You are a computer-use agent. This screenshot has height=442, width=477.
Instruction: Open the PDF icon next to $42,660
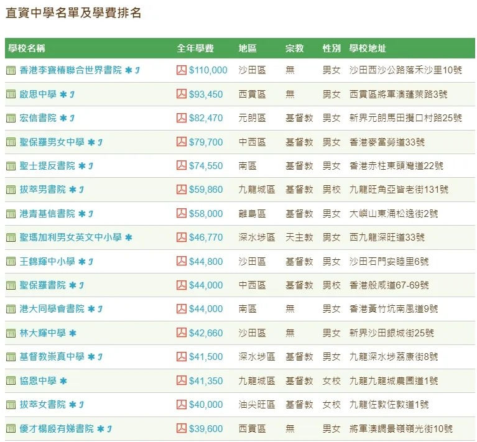tap(182, 333)
